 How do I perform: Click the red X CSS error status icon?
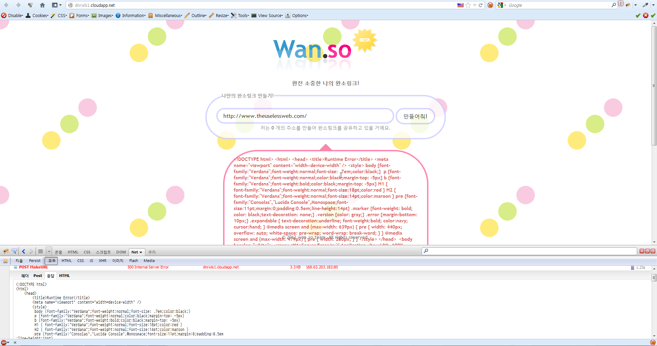pos(646,15)
